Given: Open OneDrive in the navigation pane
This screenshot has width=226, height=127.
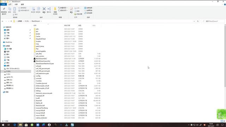Looking at the screenshot, I should coord(8,42).
